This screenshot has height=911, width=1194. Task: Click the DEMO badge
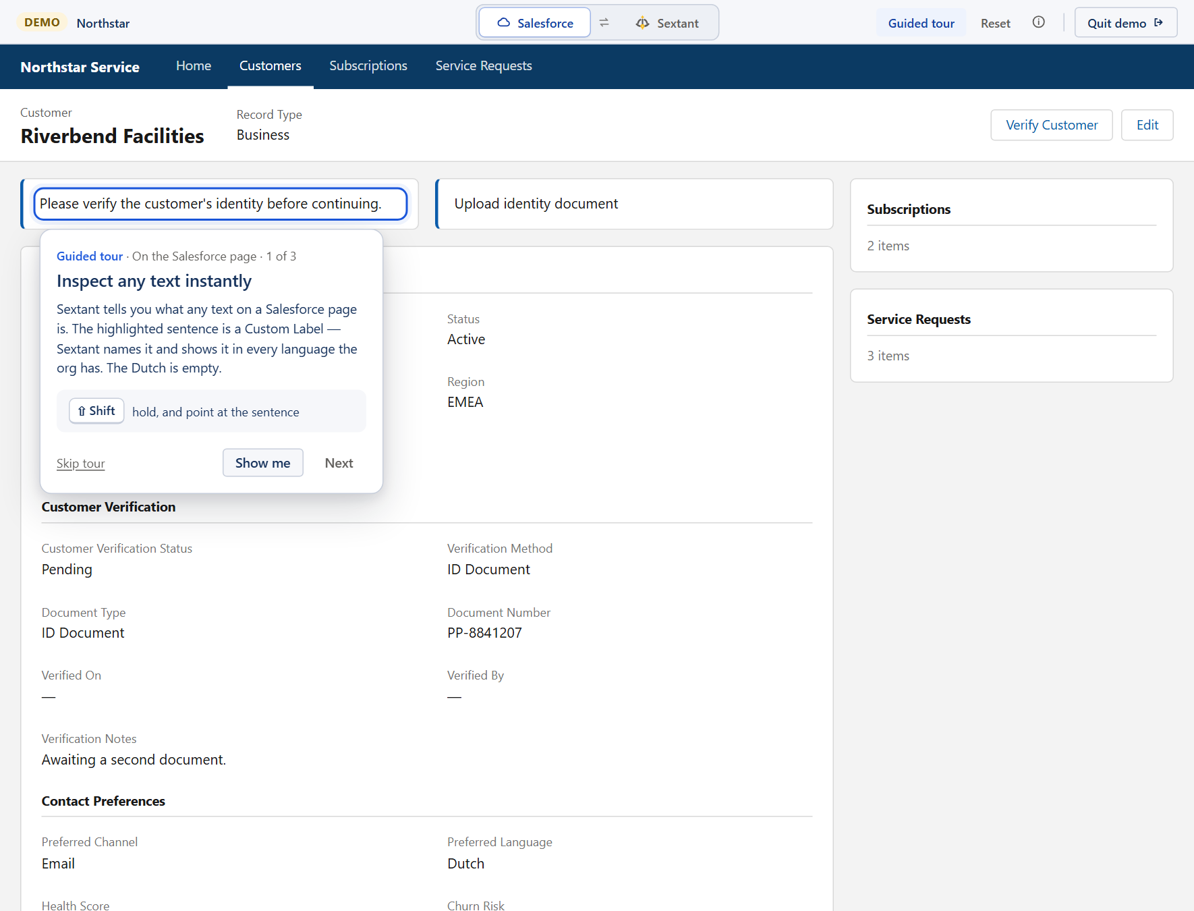[42, 22]
